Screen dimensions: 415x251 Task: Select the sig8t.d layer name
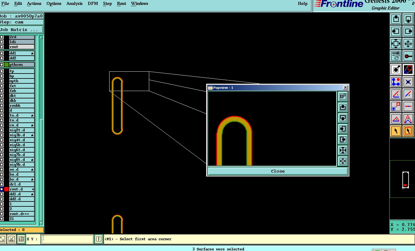point(22,160)
